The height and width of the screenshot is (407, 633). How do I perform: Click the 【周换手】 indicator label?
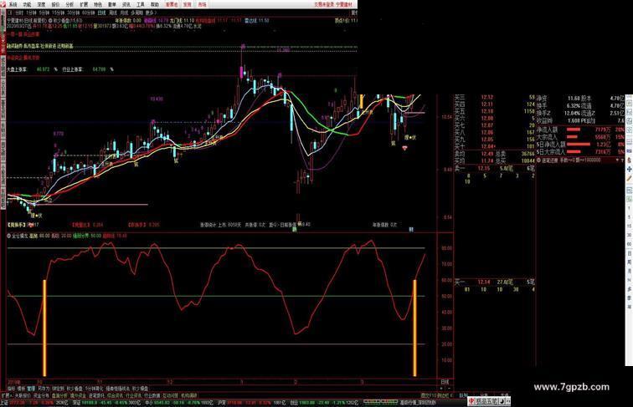[x=17, y=225]
